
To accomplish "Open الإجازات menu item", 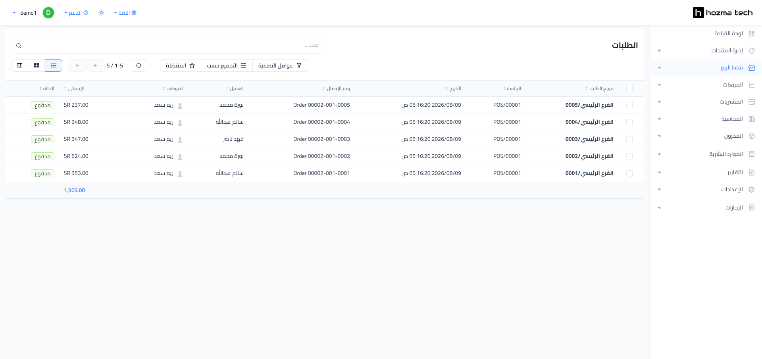I will [706, 207].
